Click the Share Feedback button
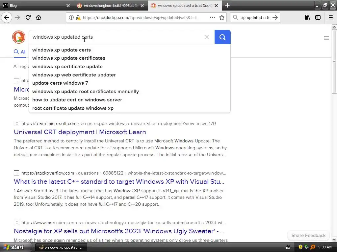The image size is (337, 252). tap(308, 235)
